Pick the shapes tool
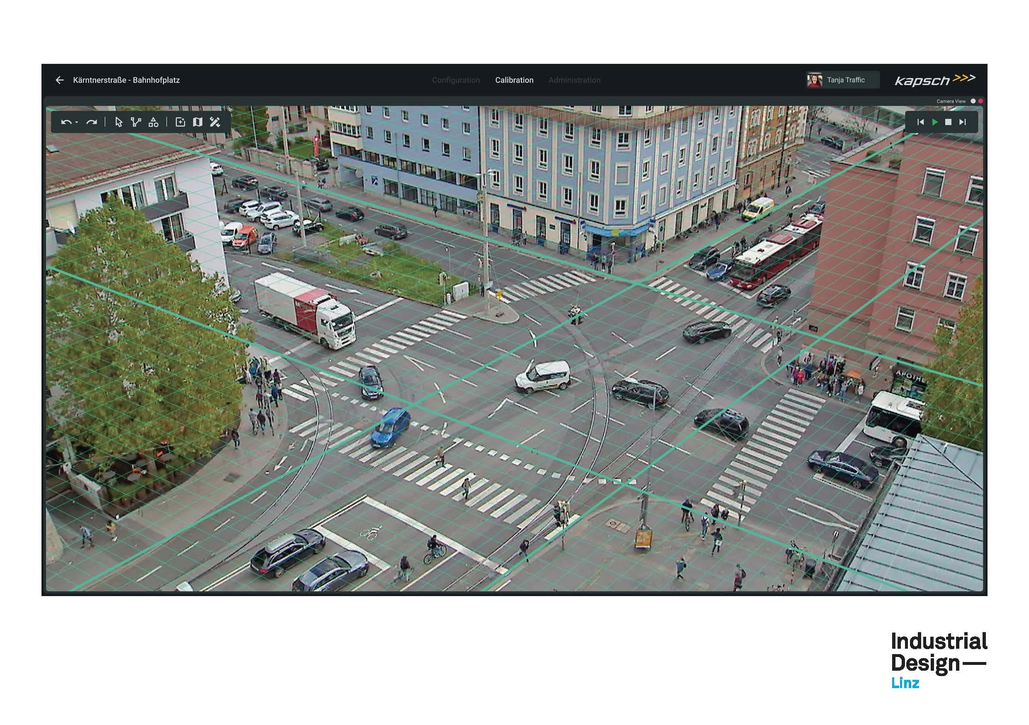Viewport: 1029px width, 725px height. (x=154, y=122)
